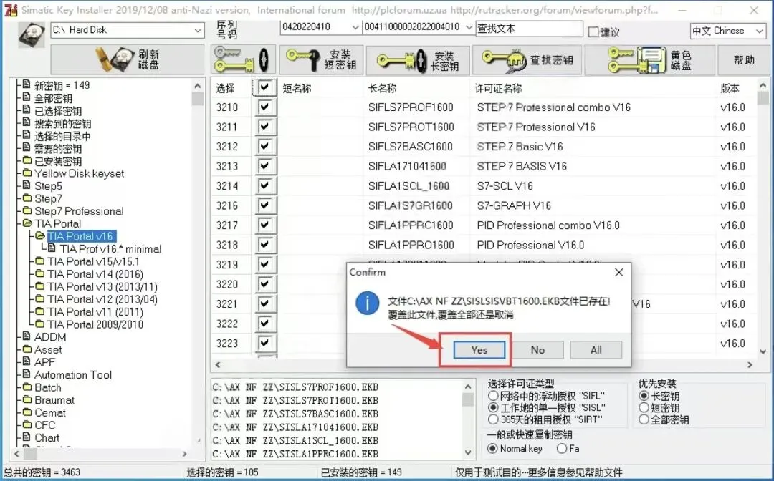
Task: Click the log pane scrollbar down arrow
Action: (468, 452)
